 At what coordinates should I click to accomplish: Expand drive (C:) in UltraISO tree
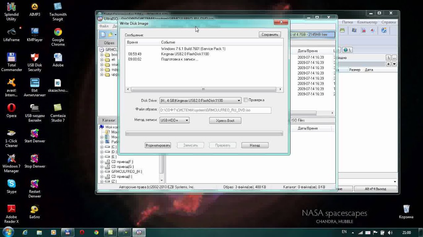pos(102,147)
